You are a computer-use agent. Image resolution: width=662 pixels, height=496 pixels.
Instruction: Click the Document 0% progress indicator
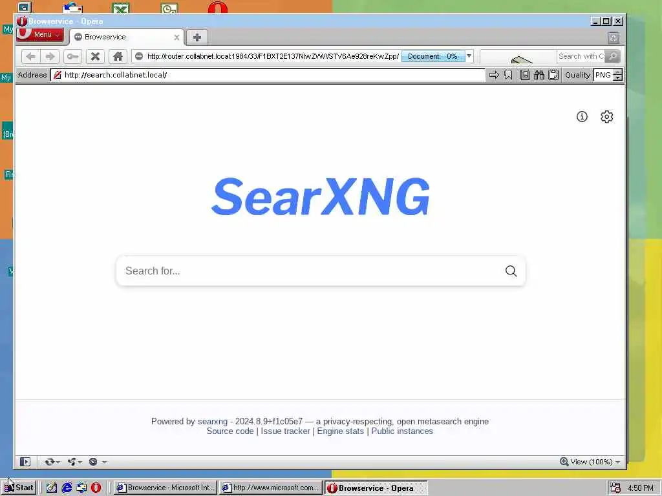[432, 56]
